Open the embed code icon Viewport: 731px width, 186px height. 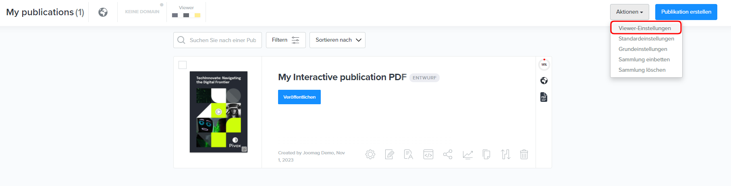428,154
